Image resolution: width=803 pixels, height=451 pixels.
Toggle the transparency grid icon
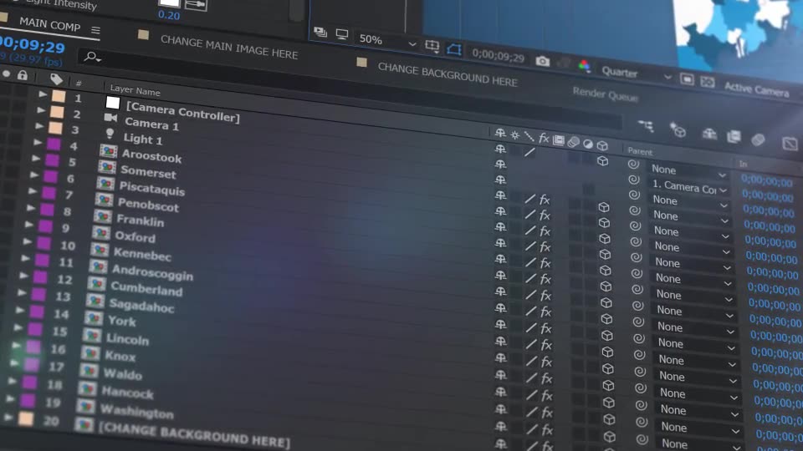tap(708, 82)
